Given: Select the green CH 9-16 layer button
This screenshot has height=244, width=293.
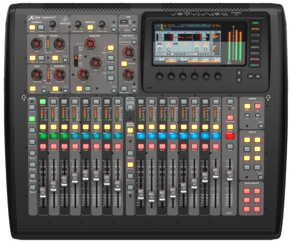Looking at the screenshot, I should coord(32,119).
